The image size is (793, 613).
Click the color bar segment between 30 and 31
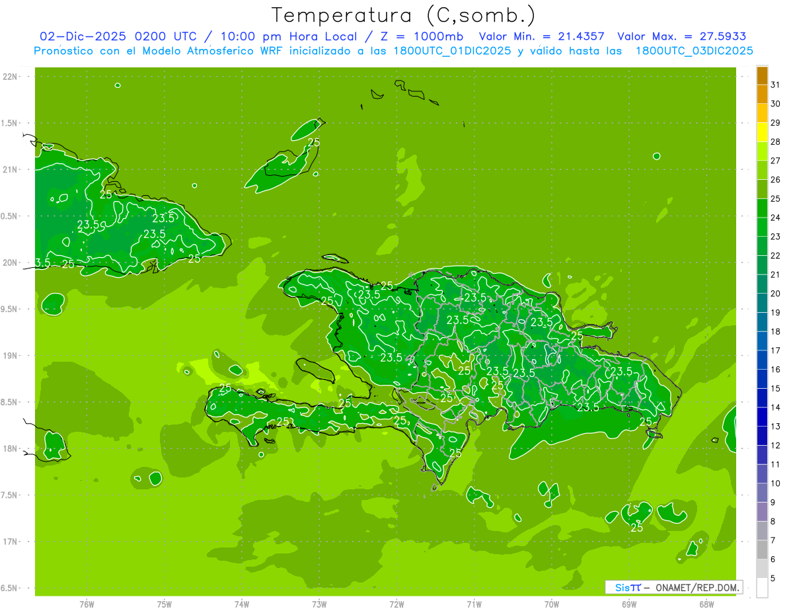(762, 95)
